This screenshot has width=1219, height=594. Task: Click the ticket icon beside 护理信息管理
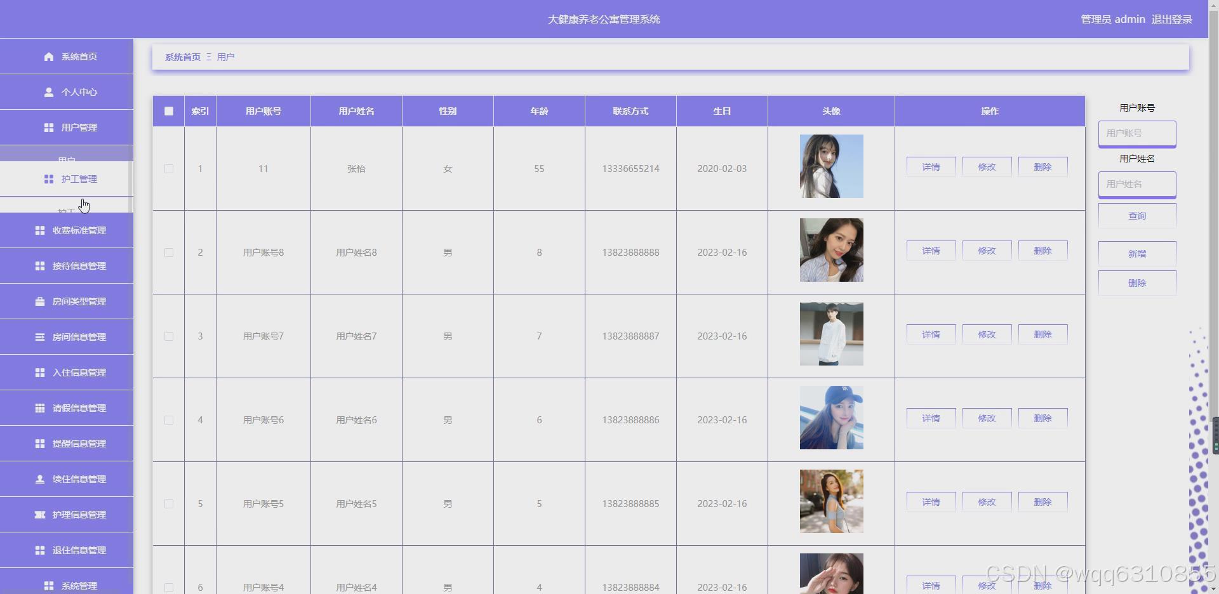40,515
